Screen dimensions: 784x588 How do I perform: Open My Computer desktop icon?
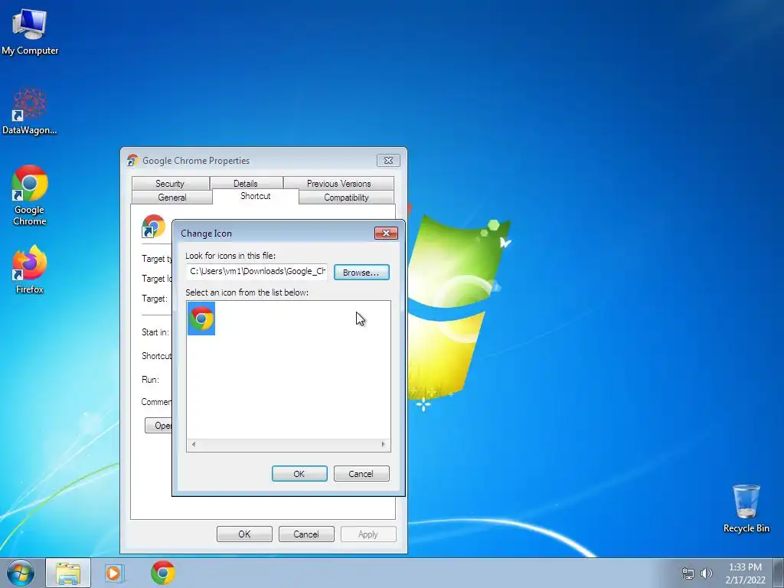click(30, 32)
